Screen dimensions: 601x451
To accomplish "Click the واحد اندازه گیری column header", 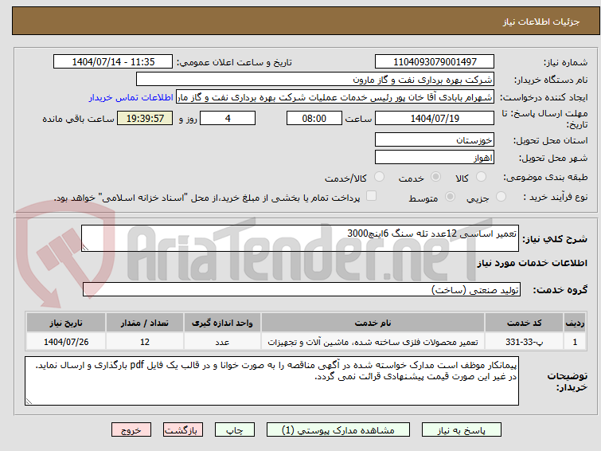I will [222, 323].
